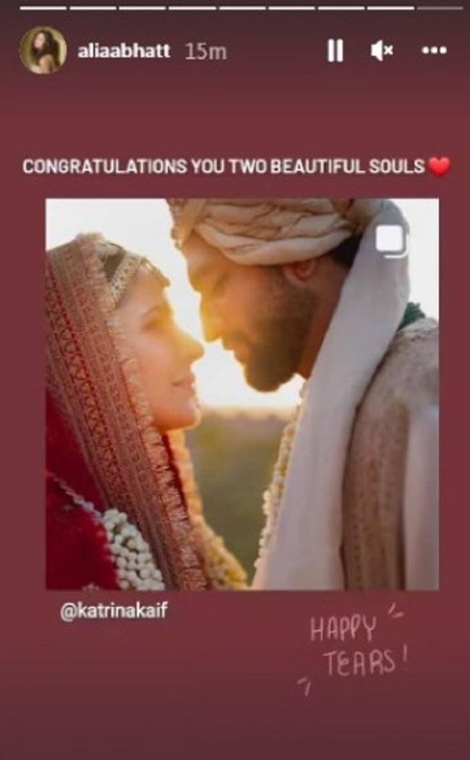
Task: Select the eighth story progress segment
Action: pos(390,8)
